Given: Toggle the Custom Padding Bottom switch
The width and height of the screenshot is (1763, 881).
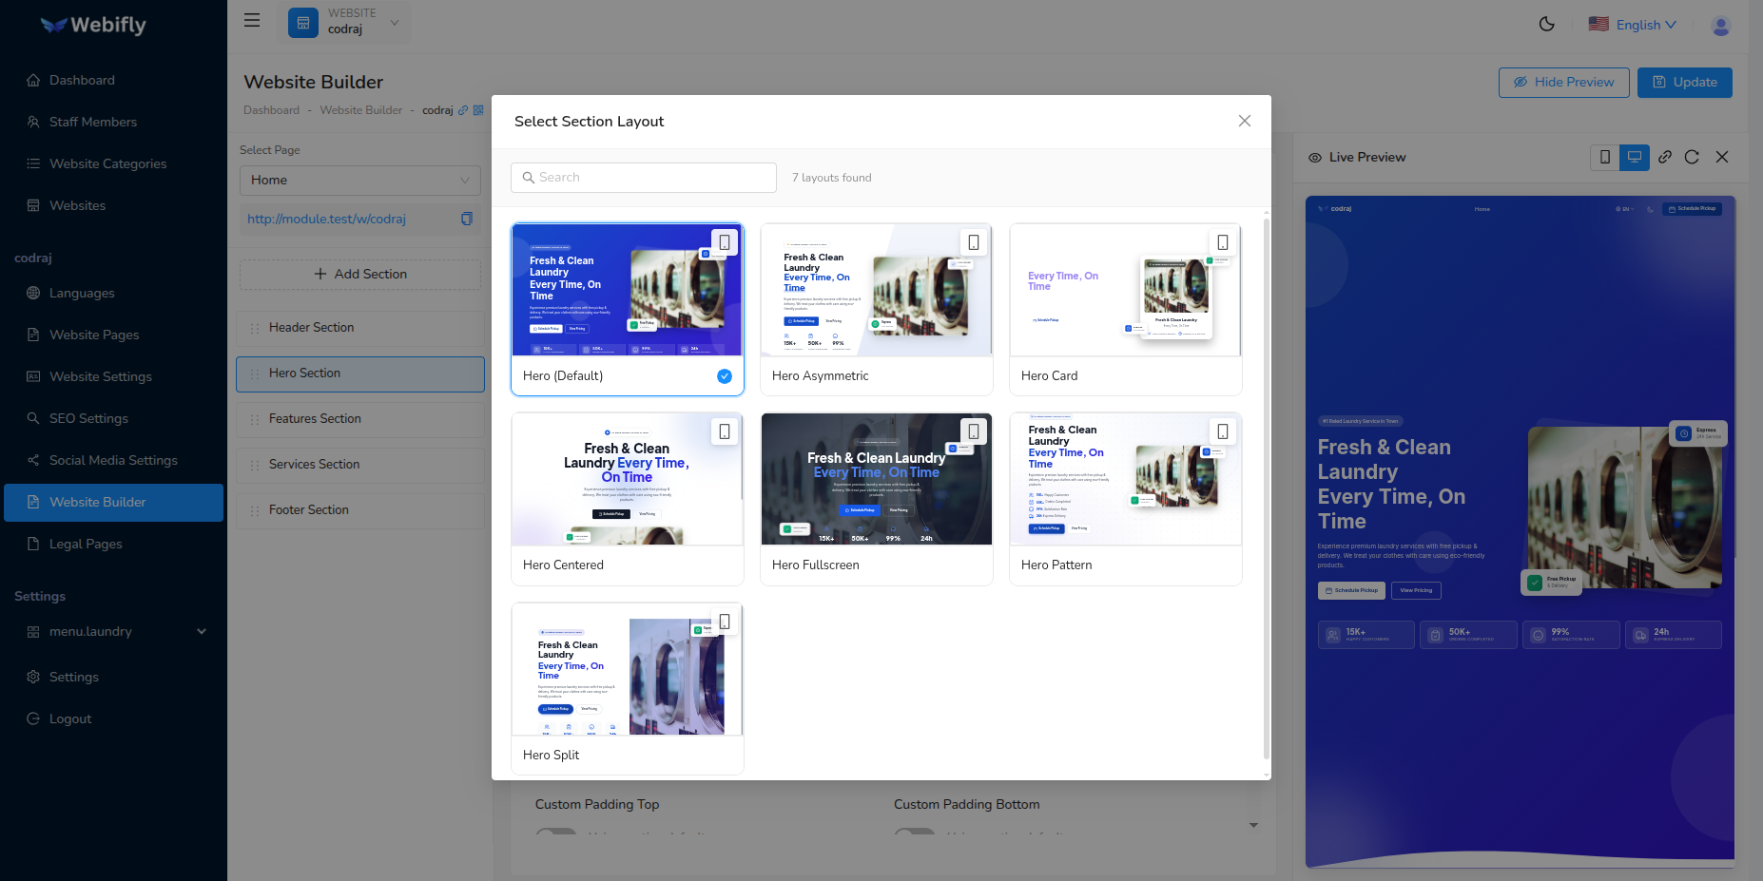Looking at the screenshot, I should tap(915, 833).
